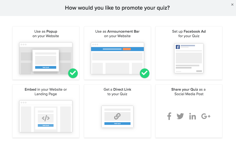Image resolution: width=236 pixels, height=146 pixels.
Task: Click the Google Plus icon
Action: tap(206, 116)
